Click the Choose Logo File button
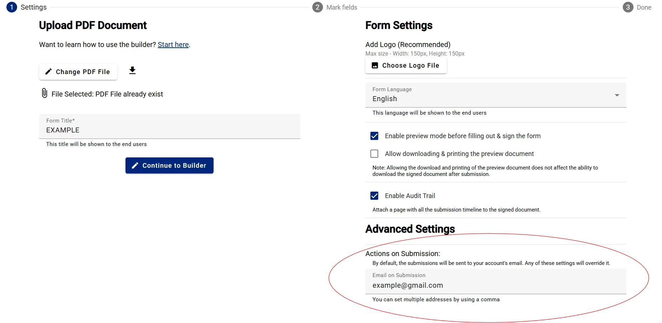The height and width of the screenshot is (323, 662). (406, 66)
